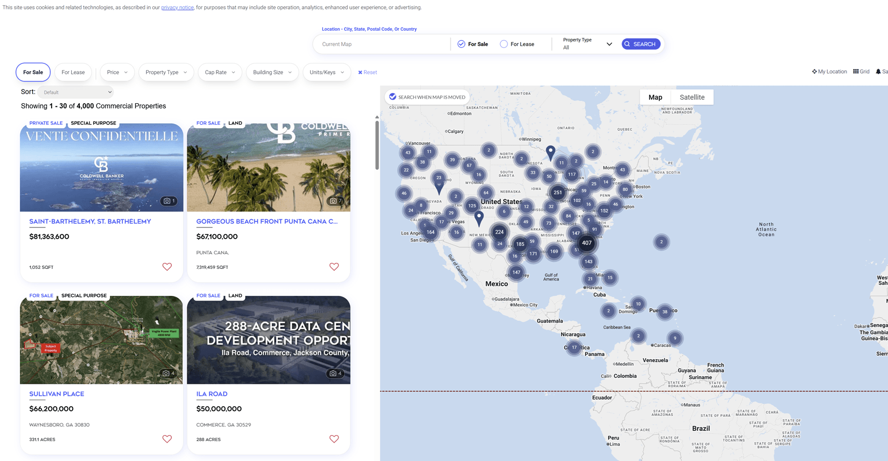Open the Units/Keys dropdown
888x461 pixels.
tap(326, 72)
